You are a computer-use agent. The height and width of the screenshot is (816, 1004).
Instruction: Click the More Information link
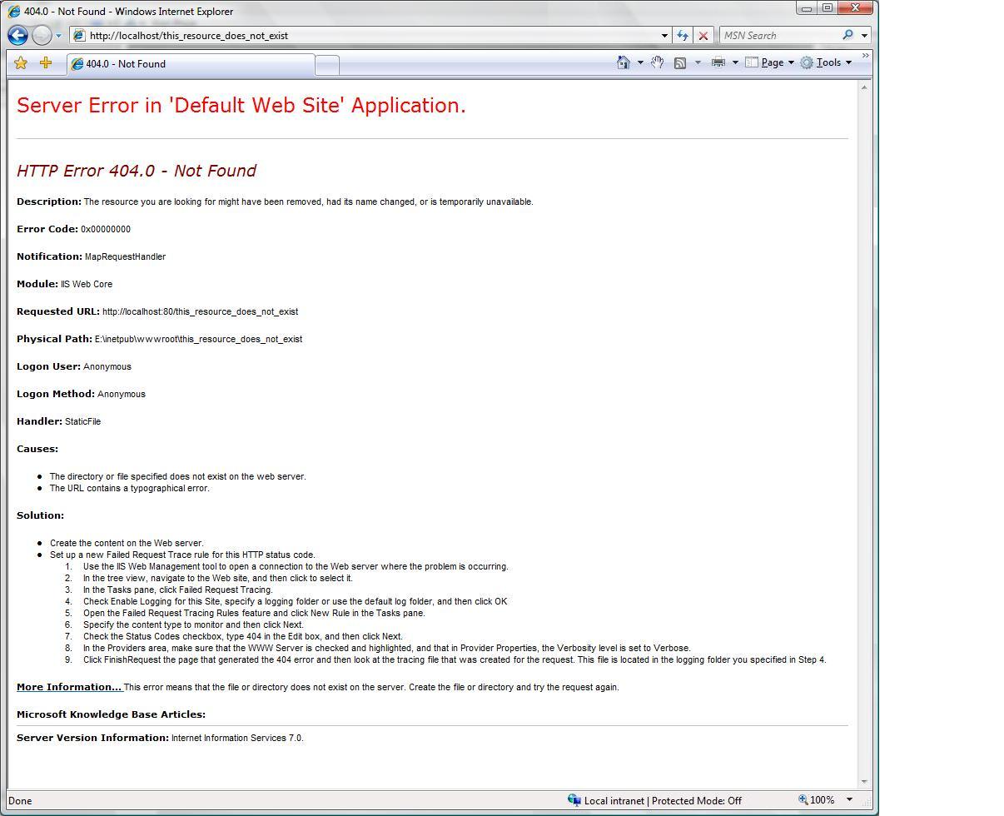point(68,687)
